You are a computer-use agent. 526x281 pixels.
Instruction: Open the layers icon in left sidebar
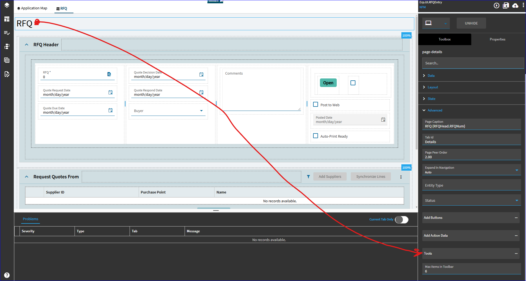[x=7, y=5]
